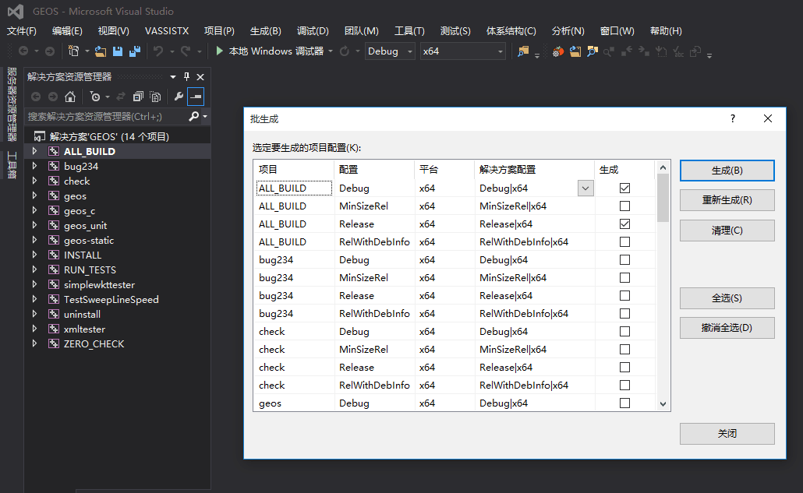Screen dimensions: 803x493
Task: Click the VA find symbol icon
Action: (x=593, y=51)
